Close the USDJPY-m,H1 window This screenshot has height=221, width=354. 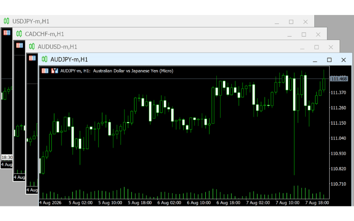click(x=305, y=22)
